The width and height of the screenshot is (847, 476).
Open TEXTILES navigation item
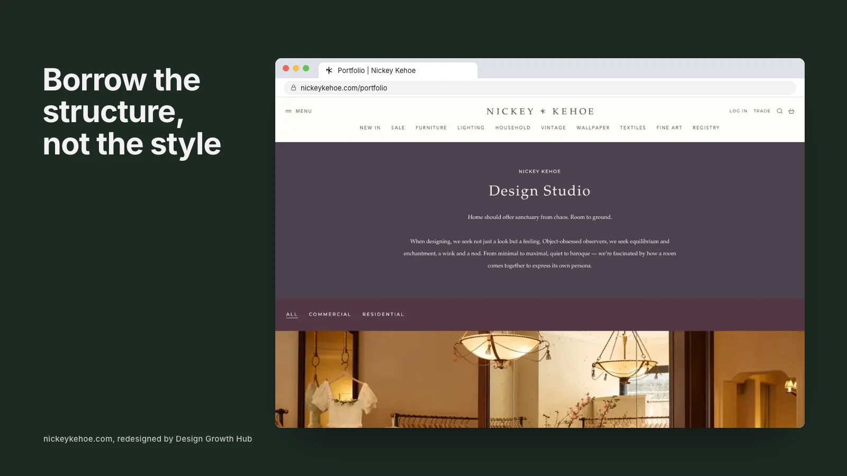[x=633, y=127]
